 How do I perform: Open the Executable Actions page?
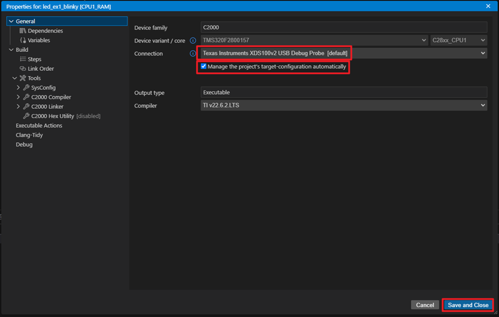(39, 125)
